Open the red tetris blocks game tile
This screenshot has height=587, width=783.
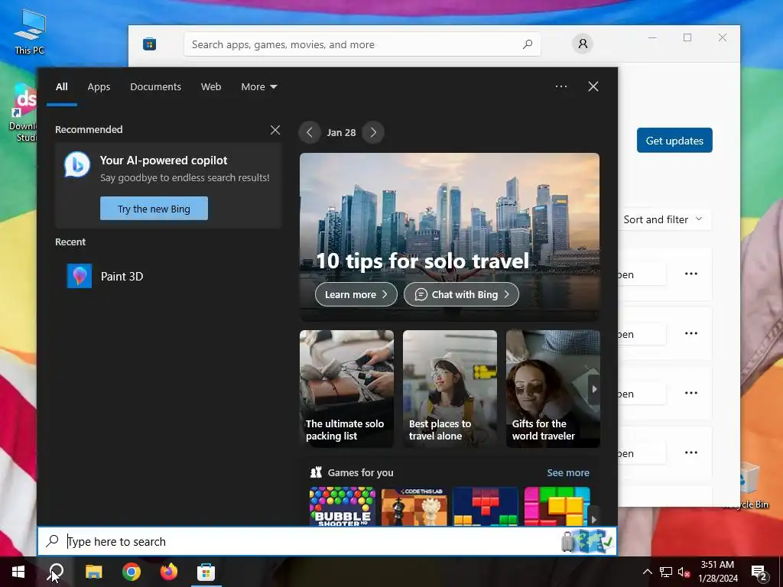coord(486,506)
